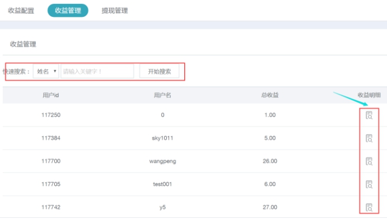Select user id 117250 cell

(51, 115)
